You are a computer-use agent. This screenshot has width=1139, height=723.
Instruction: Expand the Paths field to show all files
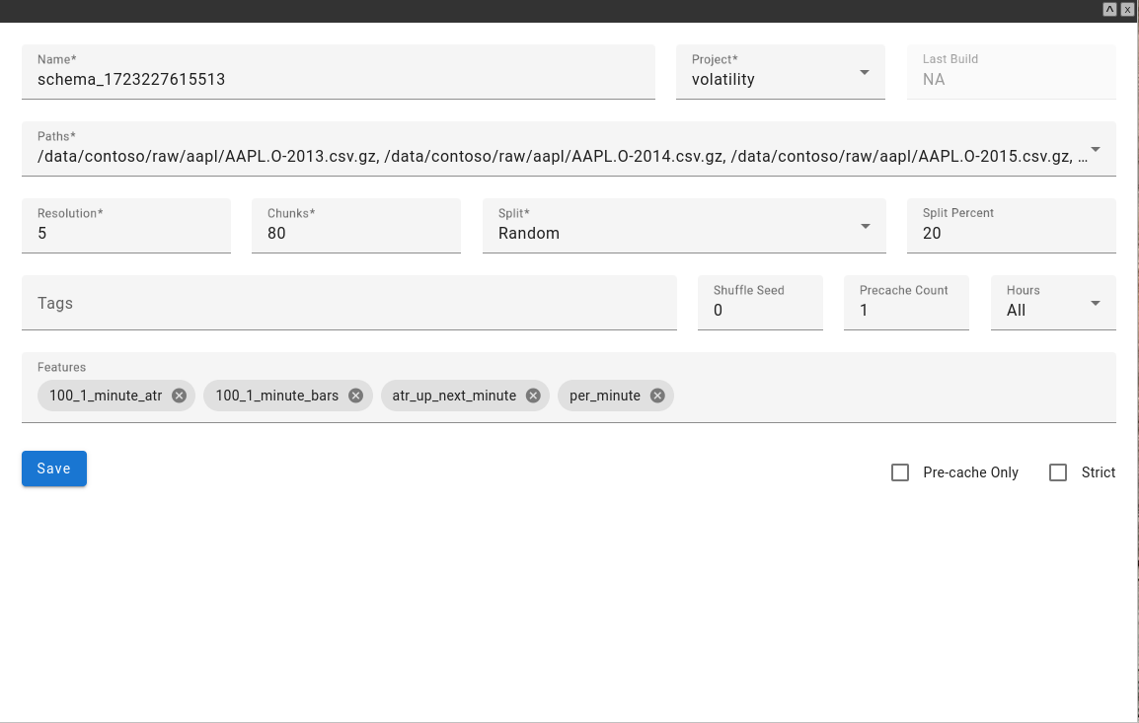(1094, 148)
